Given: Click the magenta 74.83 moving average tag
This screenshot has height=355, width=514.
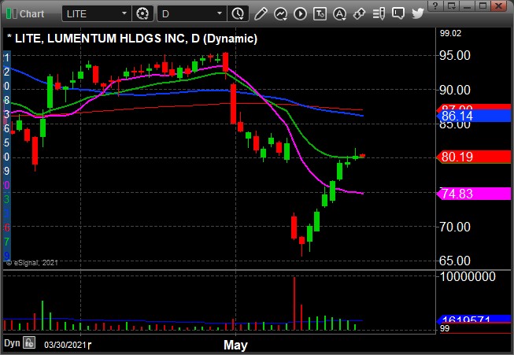Looking at the screenshot, I should pyautogui.click(x=475, y=194).
